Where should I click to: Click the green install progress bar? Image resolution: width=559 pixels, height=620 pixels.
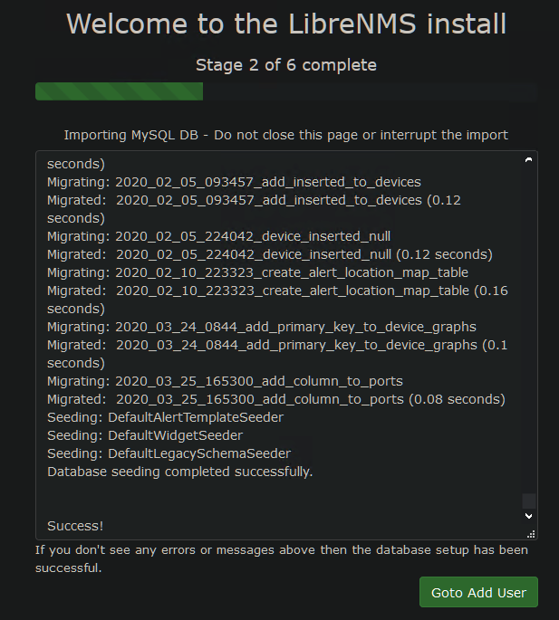(120, 91)
